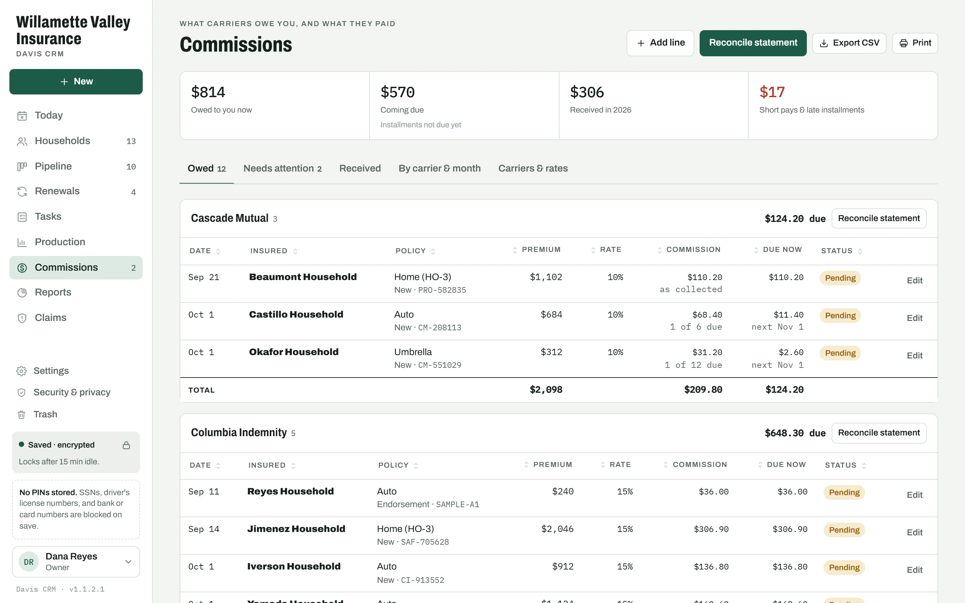Image resolution: width=965 pixels, height=603 pixels.
Task: Select the Owed tab
Action: (x=206, y=169)
